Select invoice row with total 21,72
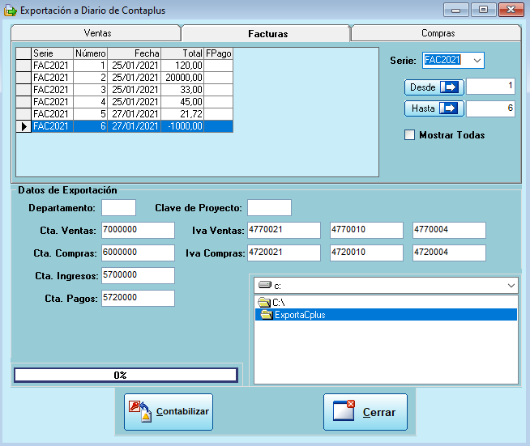 tap(124, 114)
